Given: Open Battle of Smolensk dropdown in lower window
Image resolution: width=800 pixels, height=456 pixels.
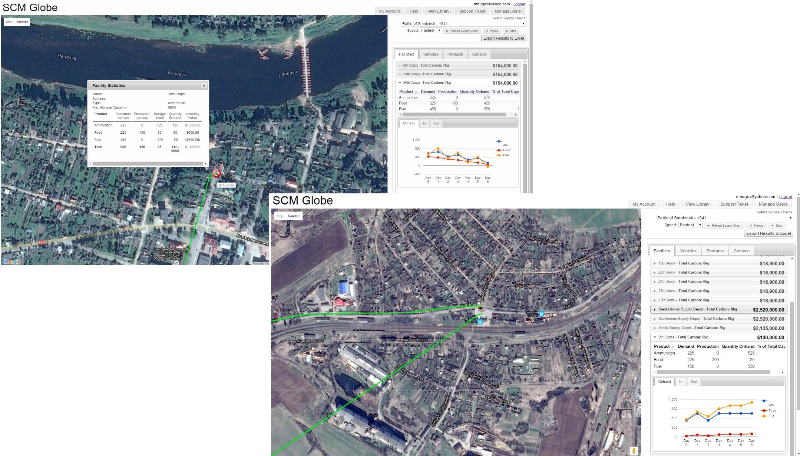Looking at the screenshot, I should pos(724,218).
